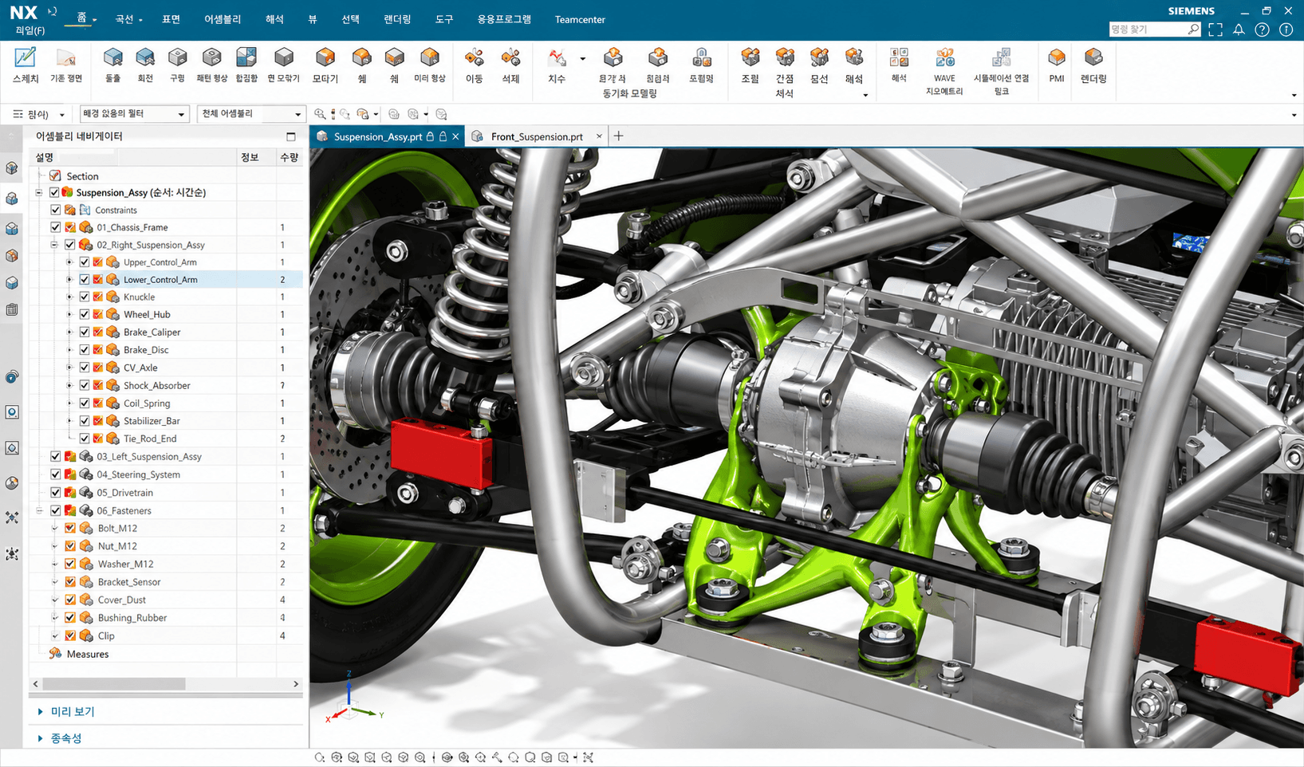
Task: Open the WAVE 지오메트리 linker
Action: coord(944,71)
